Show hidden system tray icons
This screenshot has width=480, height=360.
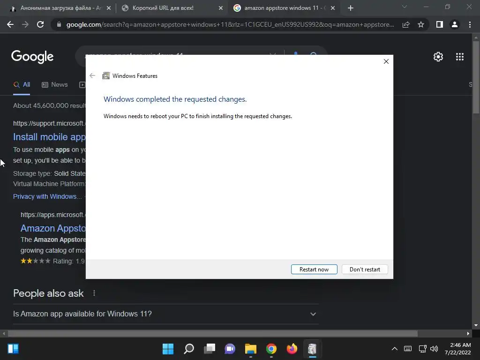(395, 349)
